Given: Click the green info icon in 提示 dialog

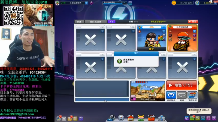Looking at the screenshot, I should (119, 61).
